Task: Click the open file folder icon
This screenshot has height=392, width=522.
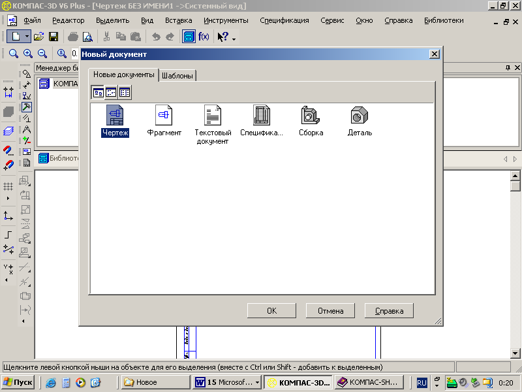Action: [x=39, y=37]
